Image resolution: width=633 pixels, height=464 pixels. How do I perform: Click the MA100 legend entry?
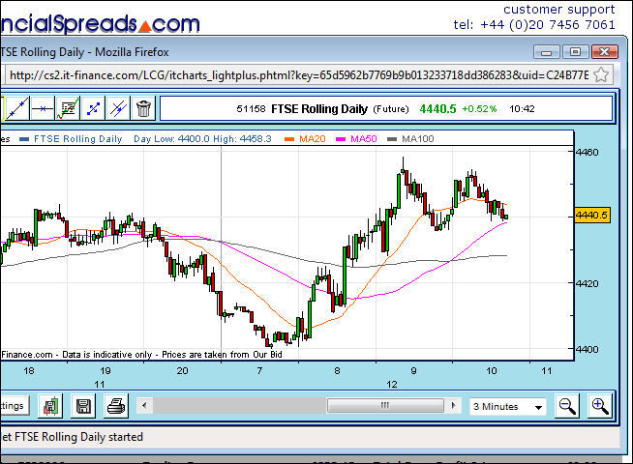tap(410, 139)
